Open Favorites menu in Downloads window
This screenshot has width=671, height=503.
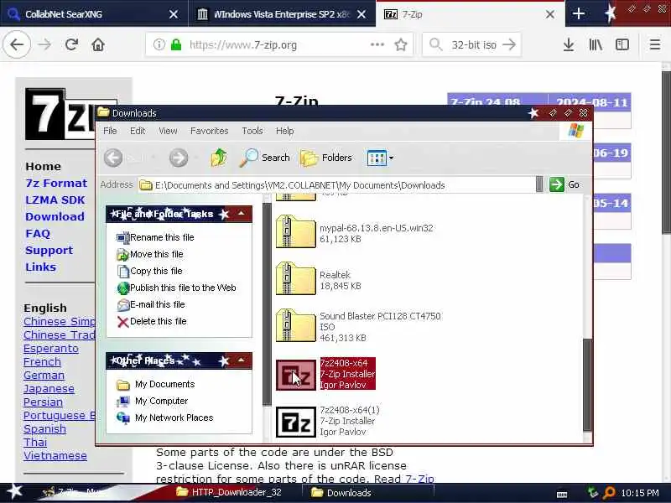coord(209,131)
